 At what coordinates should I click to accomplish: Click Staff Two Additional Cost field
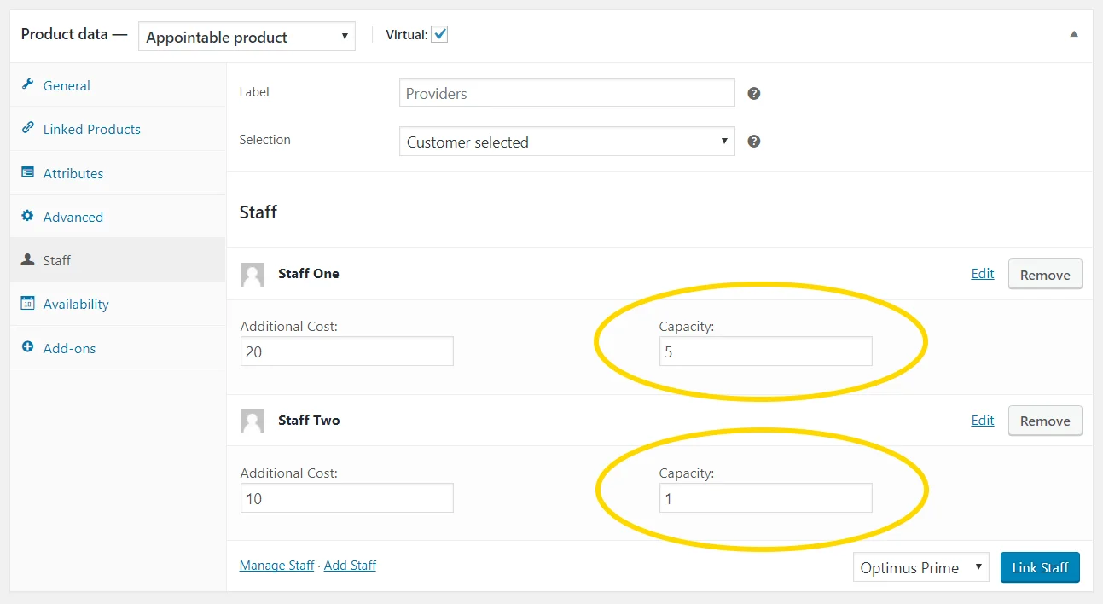[x=346, y=497]
